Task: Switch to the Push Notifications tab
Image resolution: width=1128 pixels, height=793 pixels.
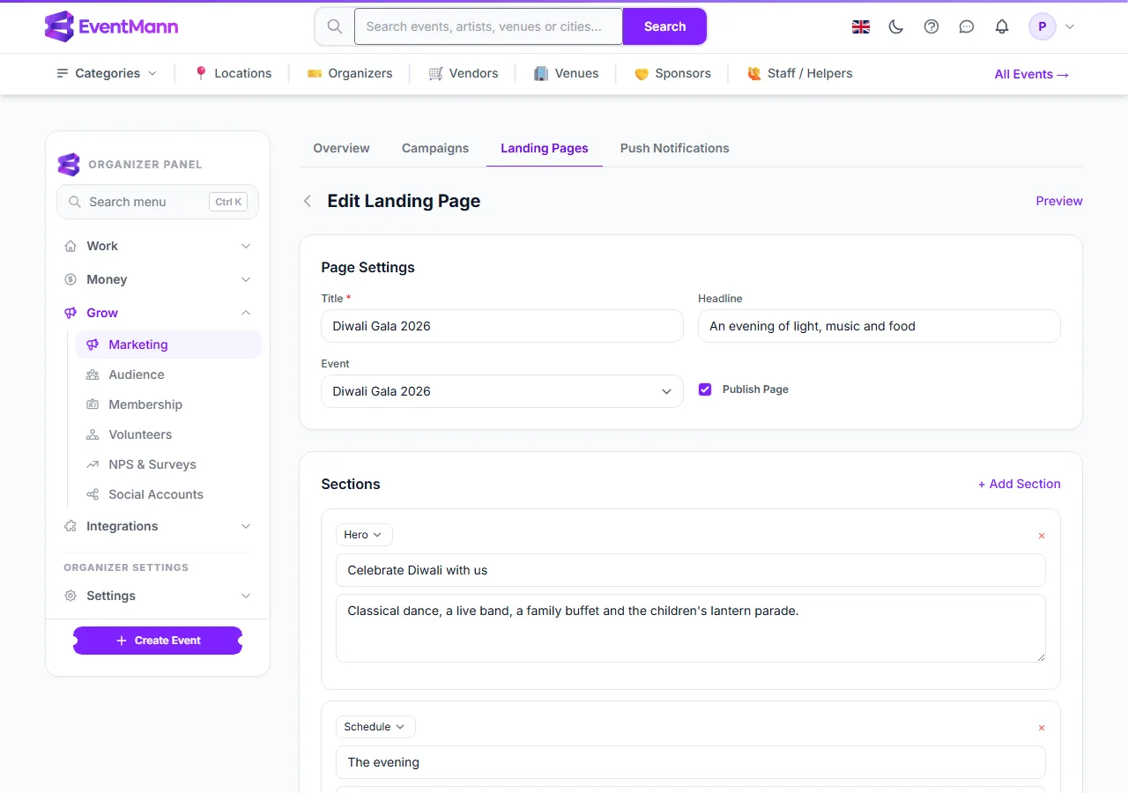Action: point(674,148)
